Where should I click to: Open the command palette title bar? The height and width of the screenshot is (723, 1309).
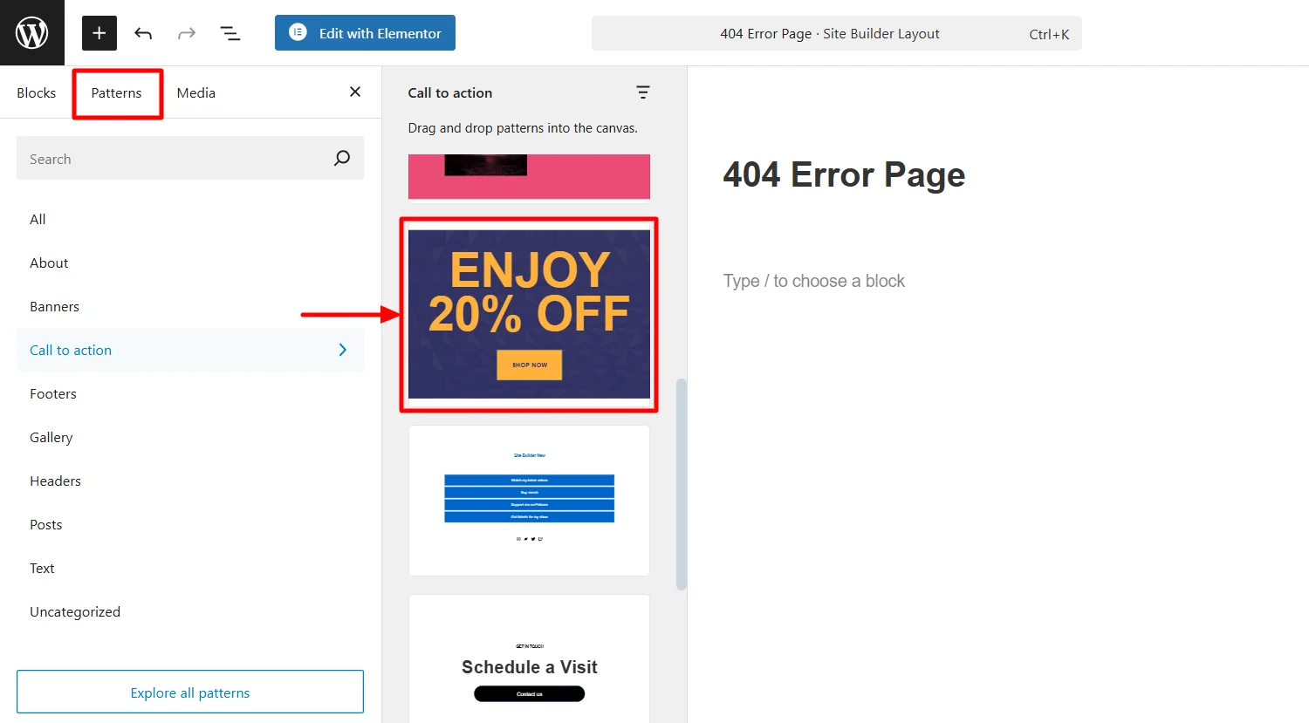(836, 33)
